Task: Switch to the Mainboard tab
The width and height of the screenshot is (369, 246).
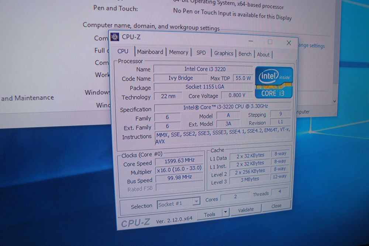Action: [150, 52]
